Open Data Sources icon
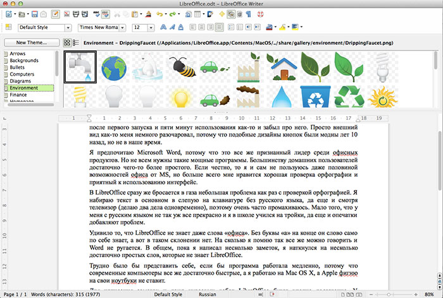This screenshot has width=443, height=298. 240,14
